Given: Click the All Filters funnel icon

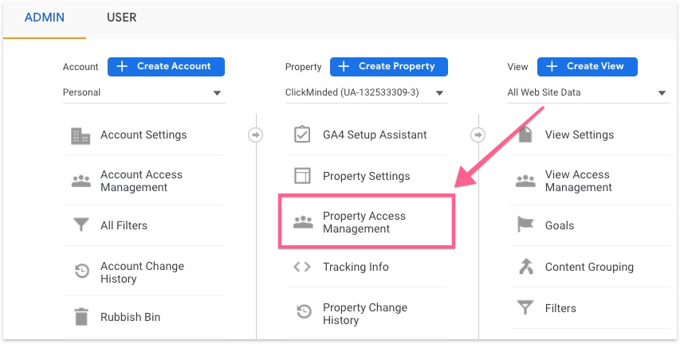Looking at the screenshot, I should (x=81, y=225).
